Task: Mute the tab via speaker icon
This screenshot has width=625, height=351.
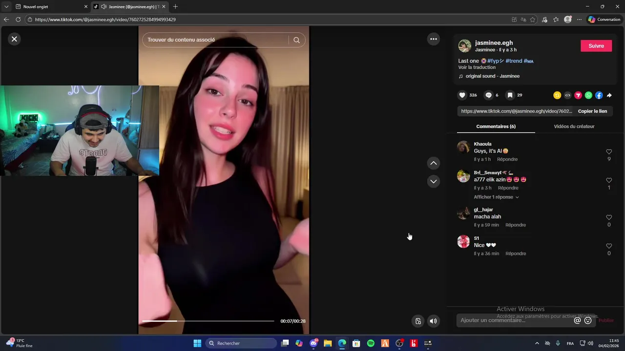Action: pos(104,6)
